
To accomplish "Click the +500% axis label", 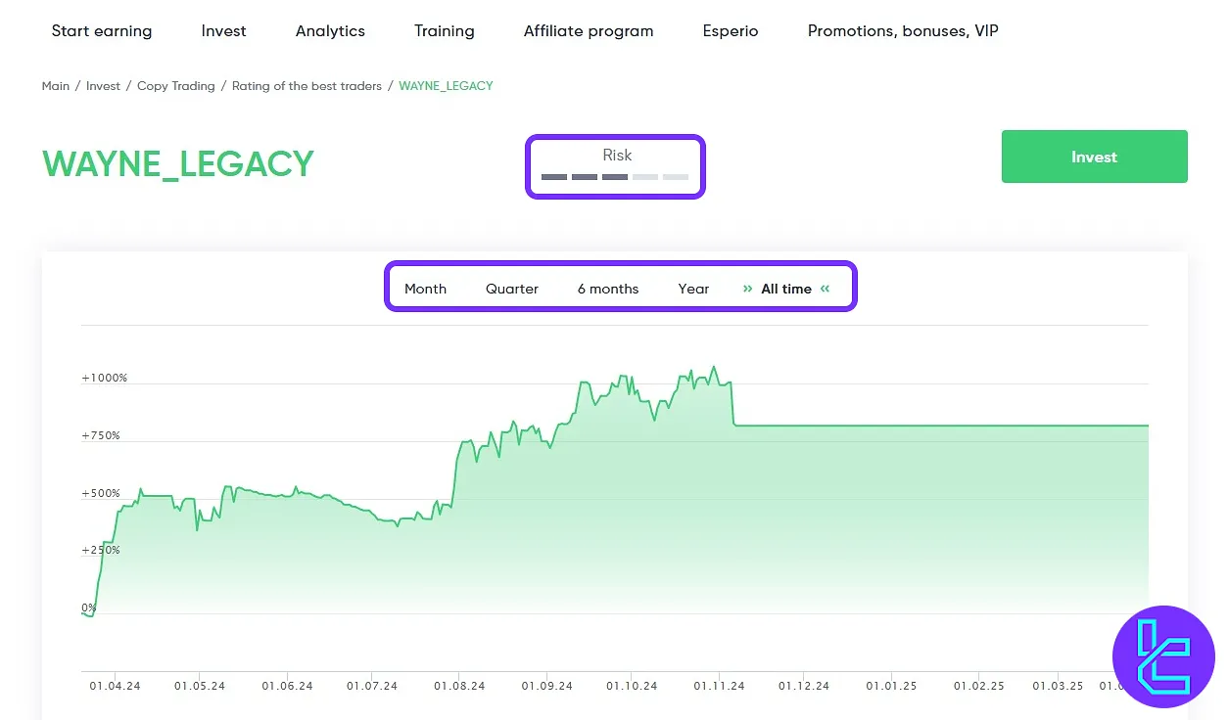I will point(101,493).
